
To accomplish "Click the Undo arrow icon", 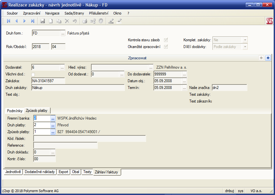I will point(75,21).
